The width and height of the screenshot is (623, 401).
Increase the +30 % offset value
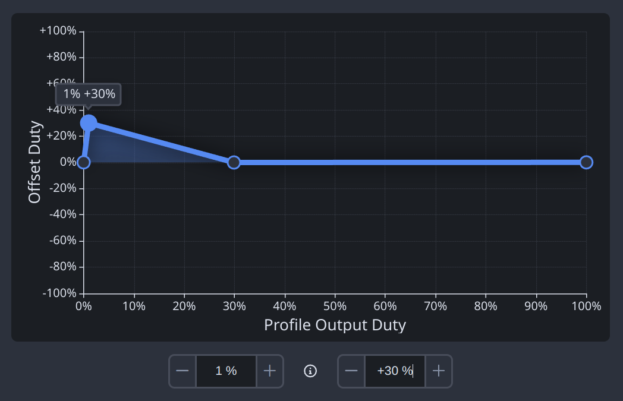(x=439, y=371)
